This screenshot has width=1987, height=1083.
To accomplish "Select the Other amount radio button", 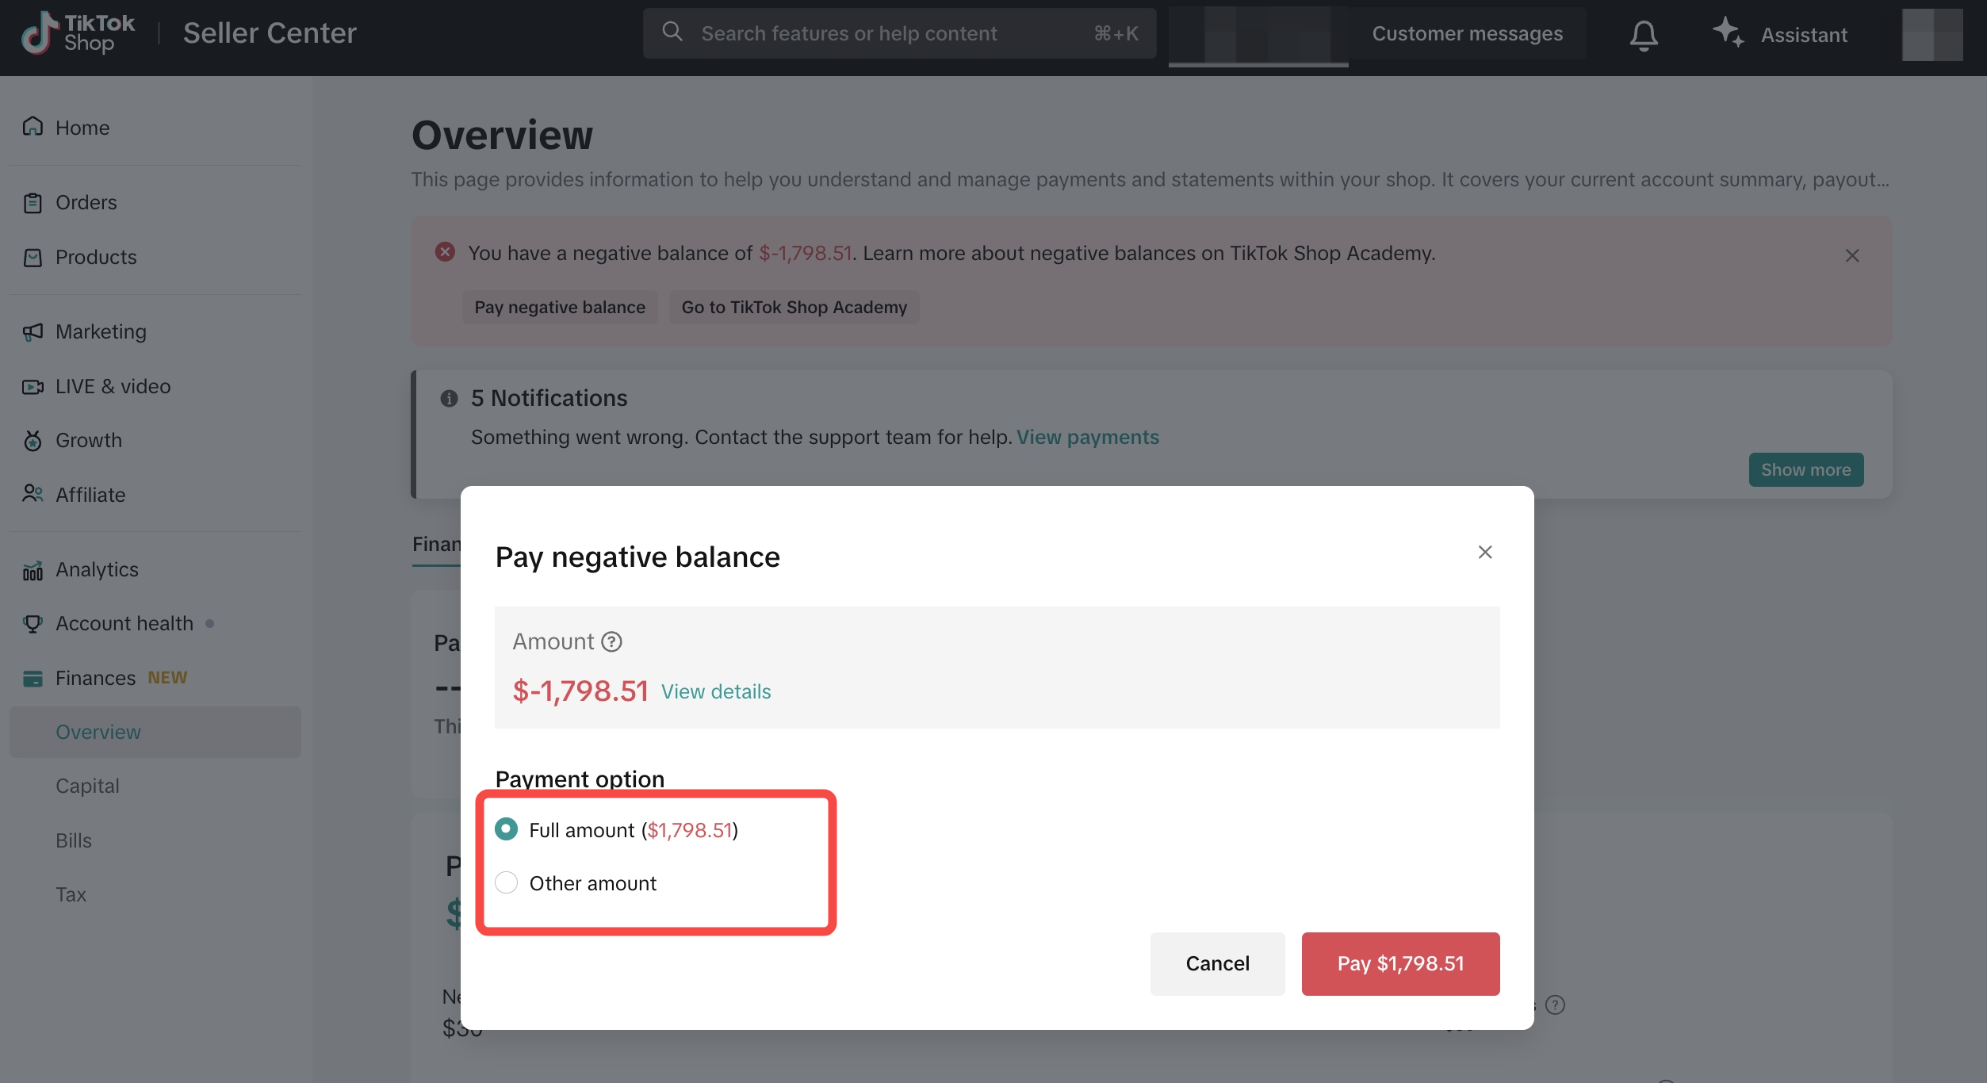I will 506,882.
